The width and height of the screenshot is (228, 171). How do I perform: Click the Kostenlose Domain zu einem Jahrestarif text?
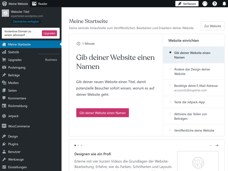tap(18, 33)
